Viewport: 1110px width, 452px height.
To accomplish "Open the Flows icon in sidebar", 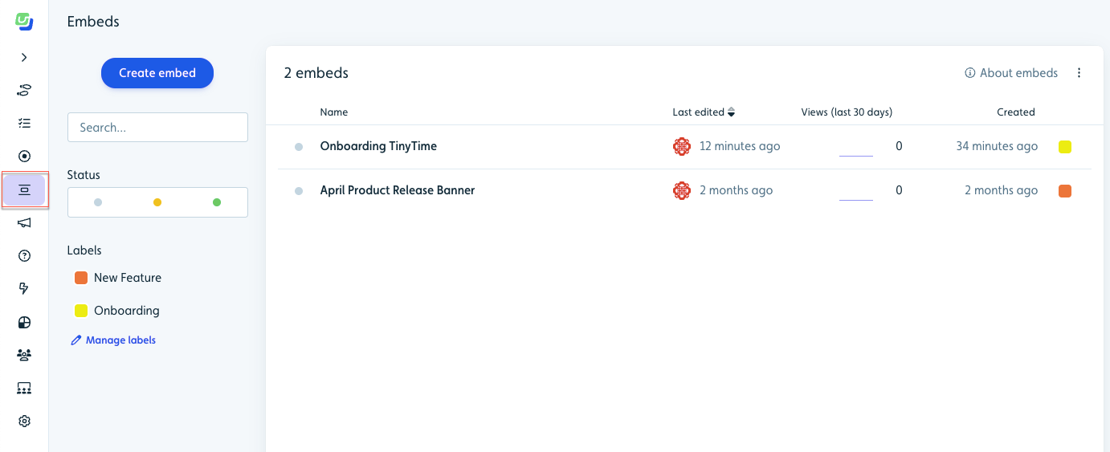I will [x=24, y=90].
